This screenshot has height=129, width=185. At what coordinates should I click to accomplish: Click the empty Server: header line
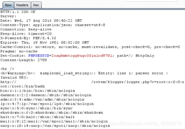8,16
